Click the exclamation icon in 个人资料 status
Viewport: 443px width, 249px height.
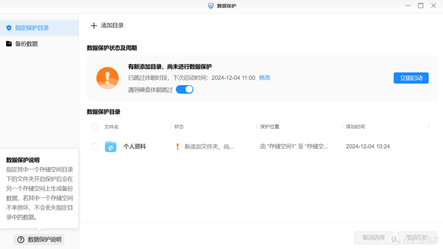pos(178,146)
